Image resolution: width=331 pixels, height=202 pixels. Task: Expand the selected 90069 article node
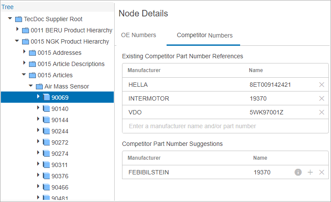point(38,97)
